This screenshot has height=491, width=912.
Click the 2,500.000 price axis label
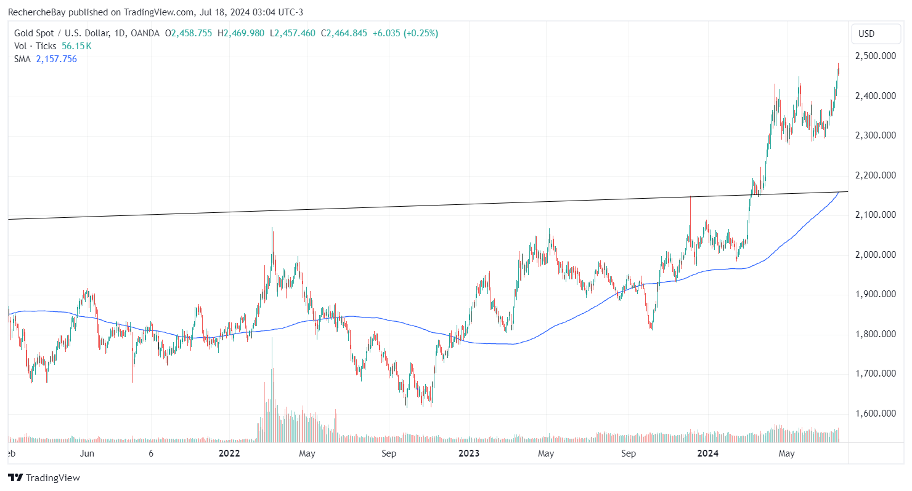(x=876, y=57)
